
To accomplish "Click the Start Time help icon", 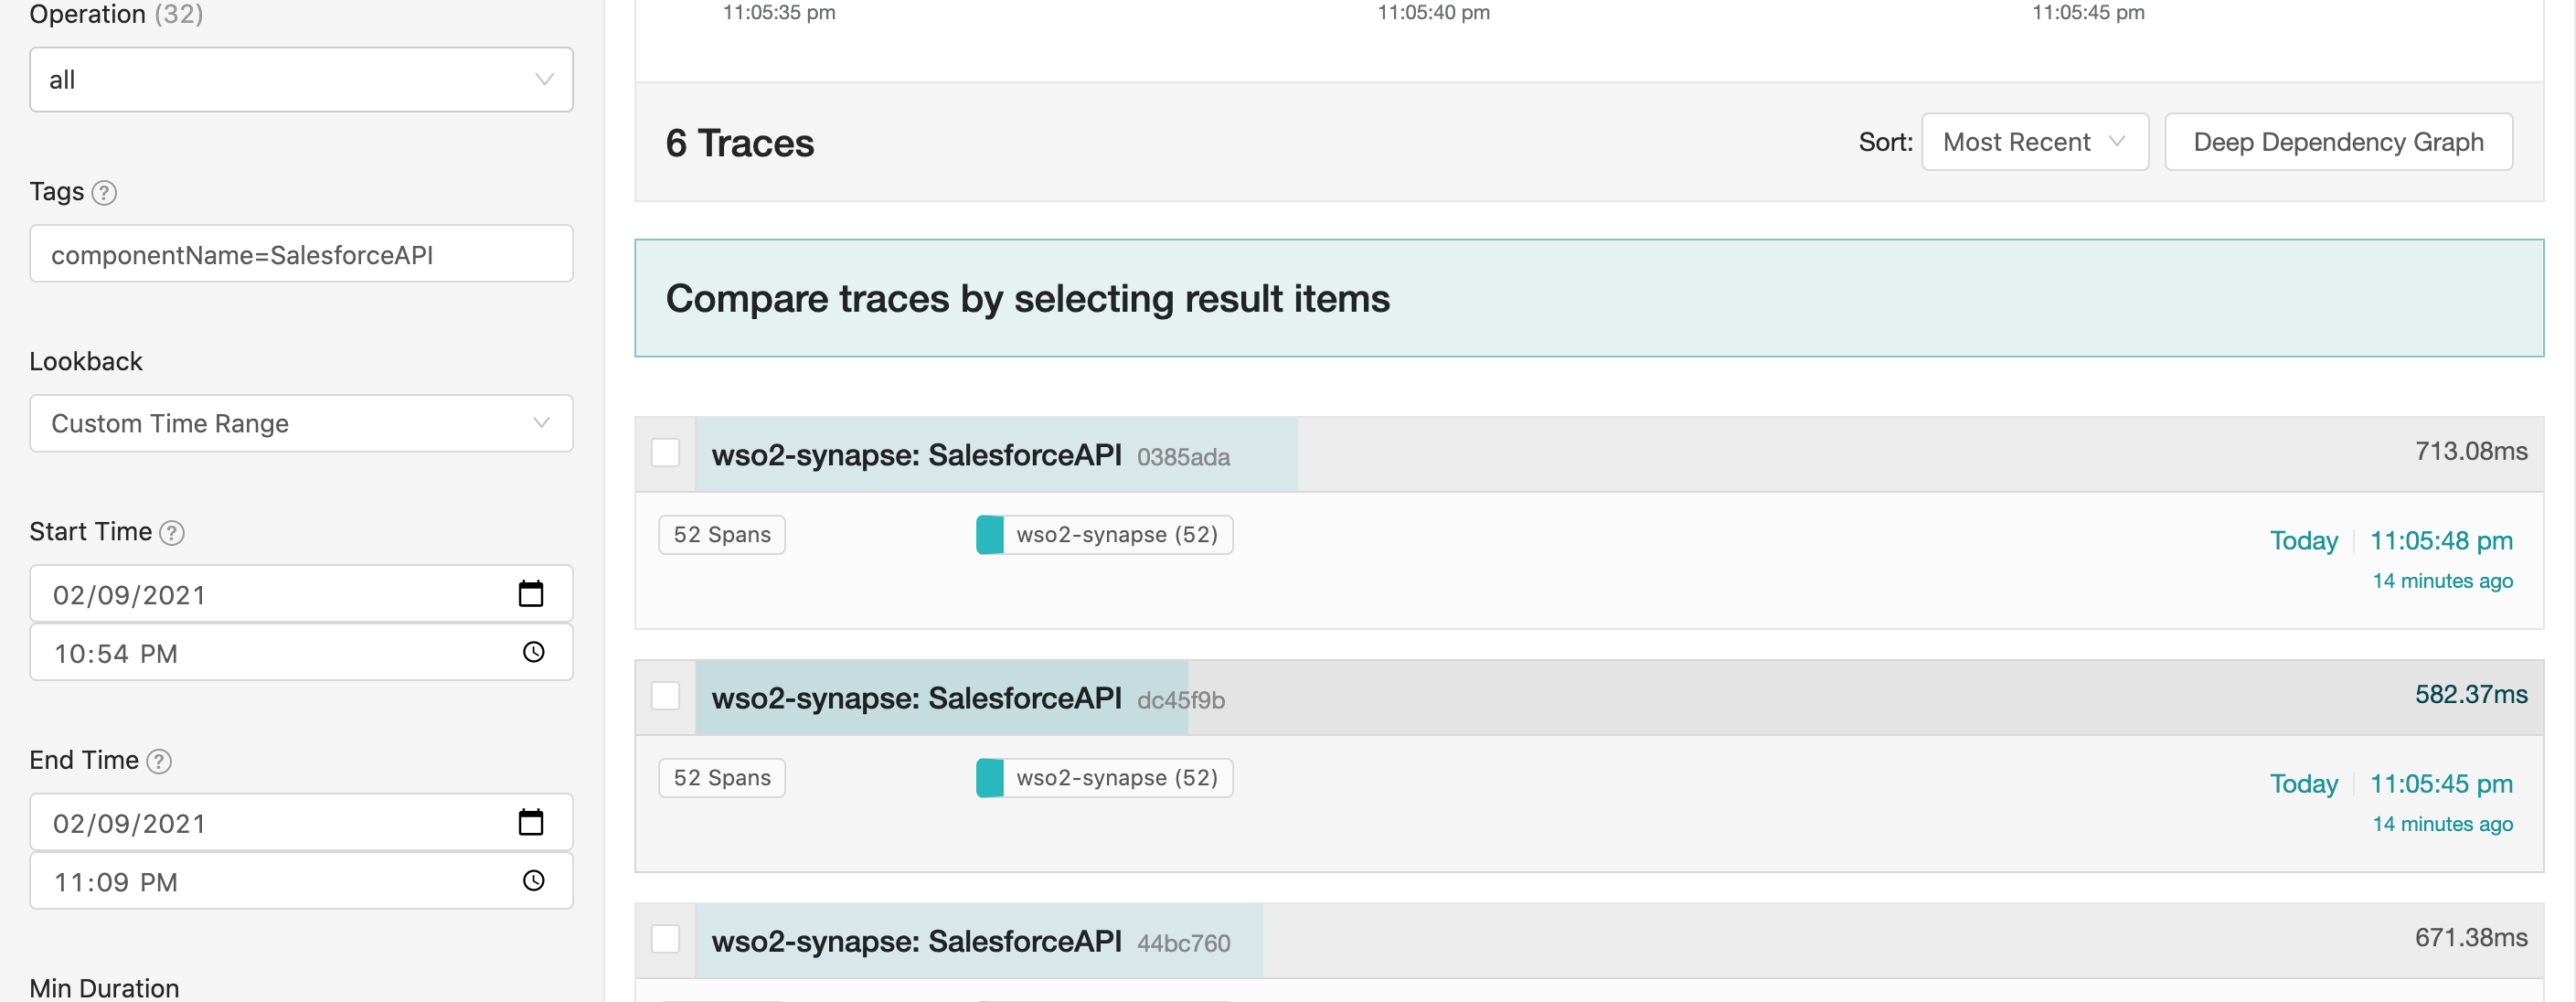I will [172, 532].
